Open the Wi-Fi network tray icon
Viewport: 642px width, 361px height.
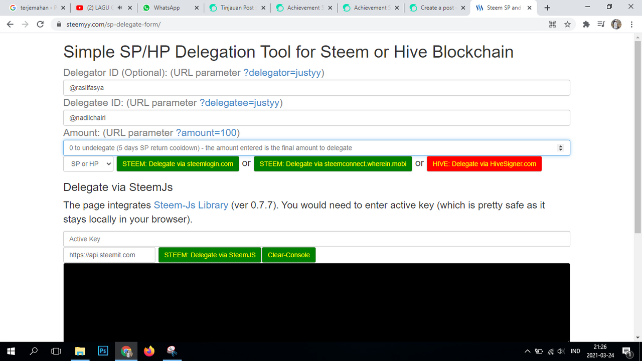point(551,351)
